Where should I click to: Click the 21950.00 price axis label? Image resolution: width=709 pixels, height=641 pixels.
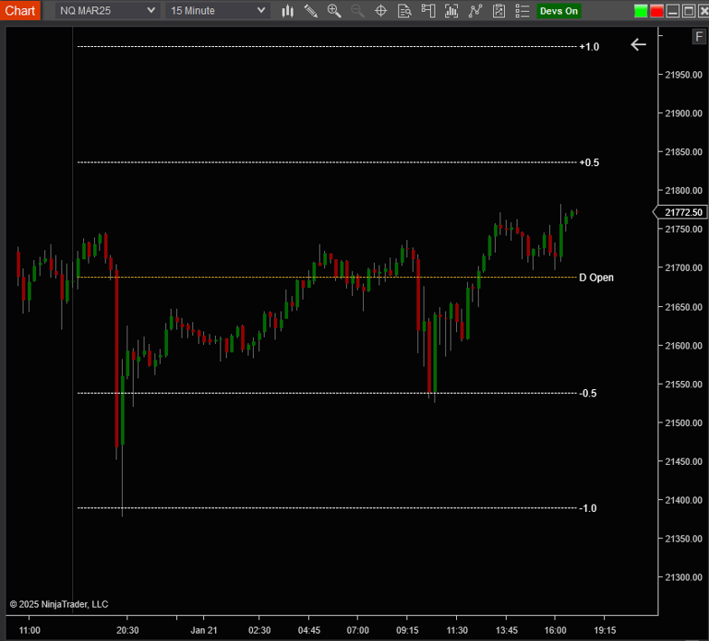pyautogui.click(x=683, y=75)
